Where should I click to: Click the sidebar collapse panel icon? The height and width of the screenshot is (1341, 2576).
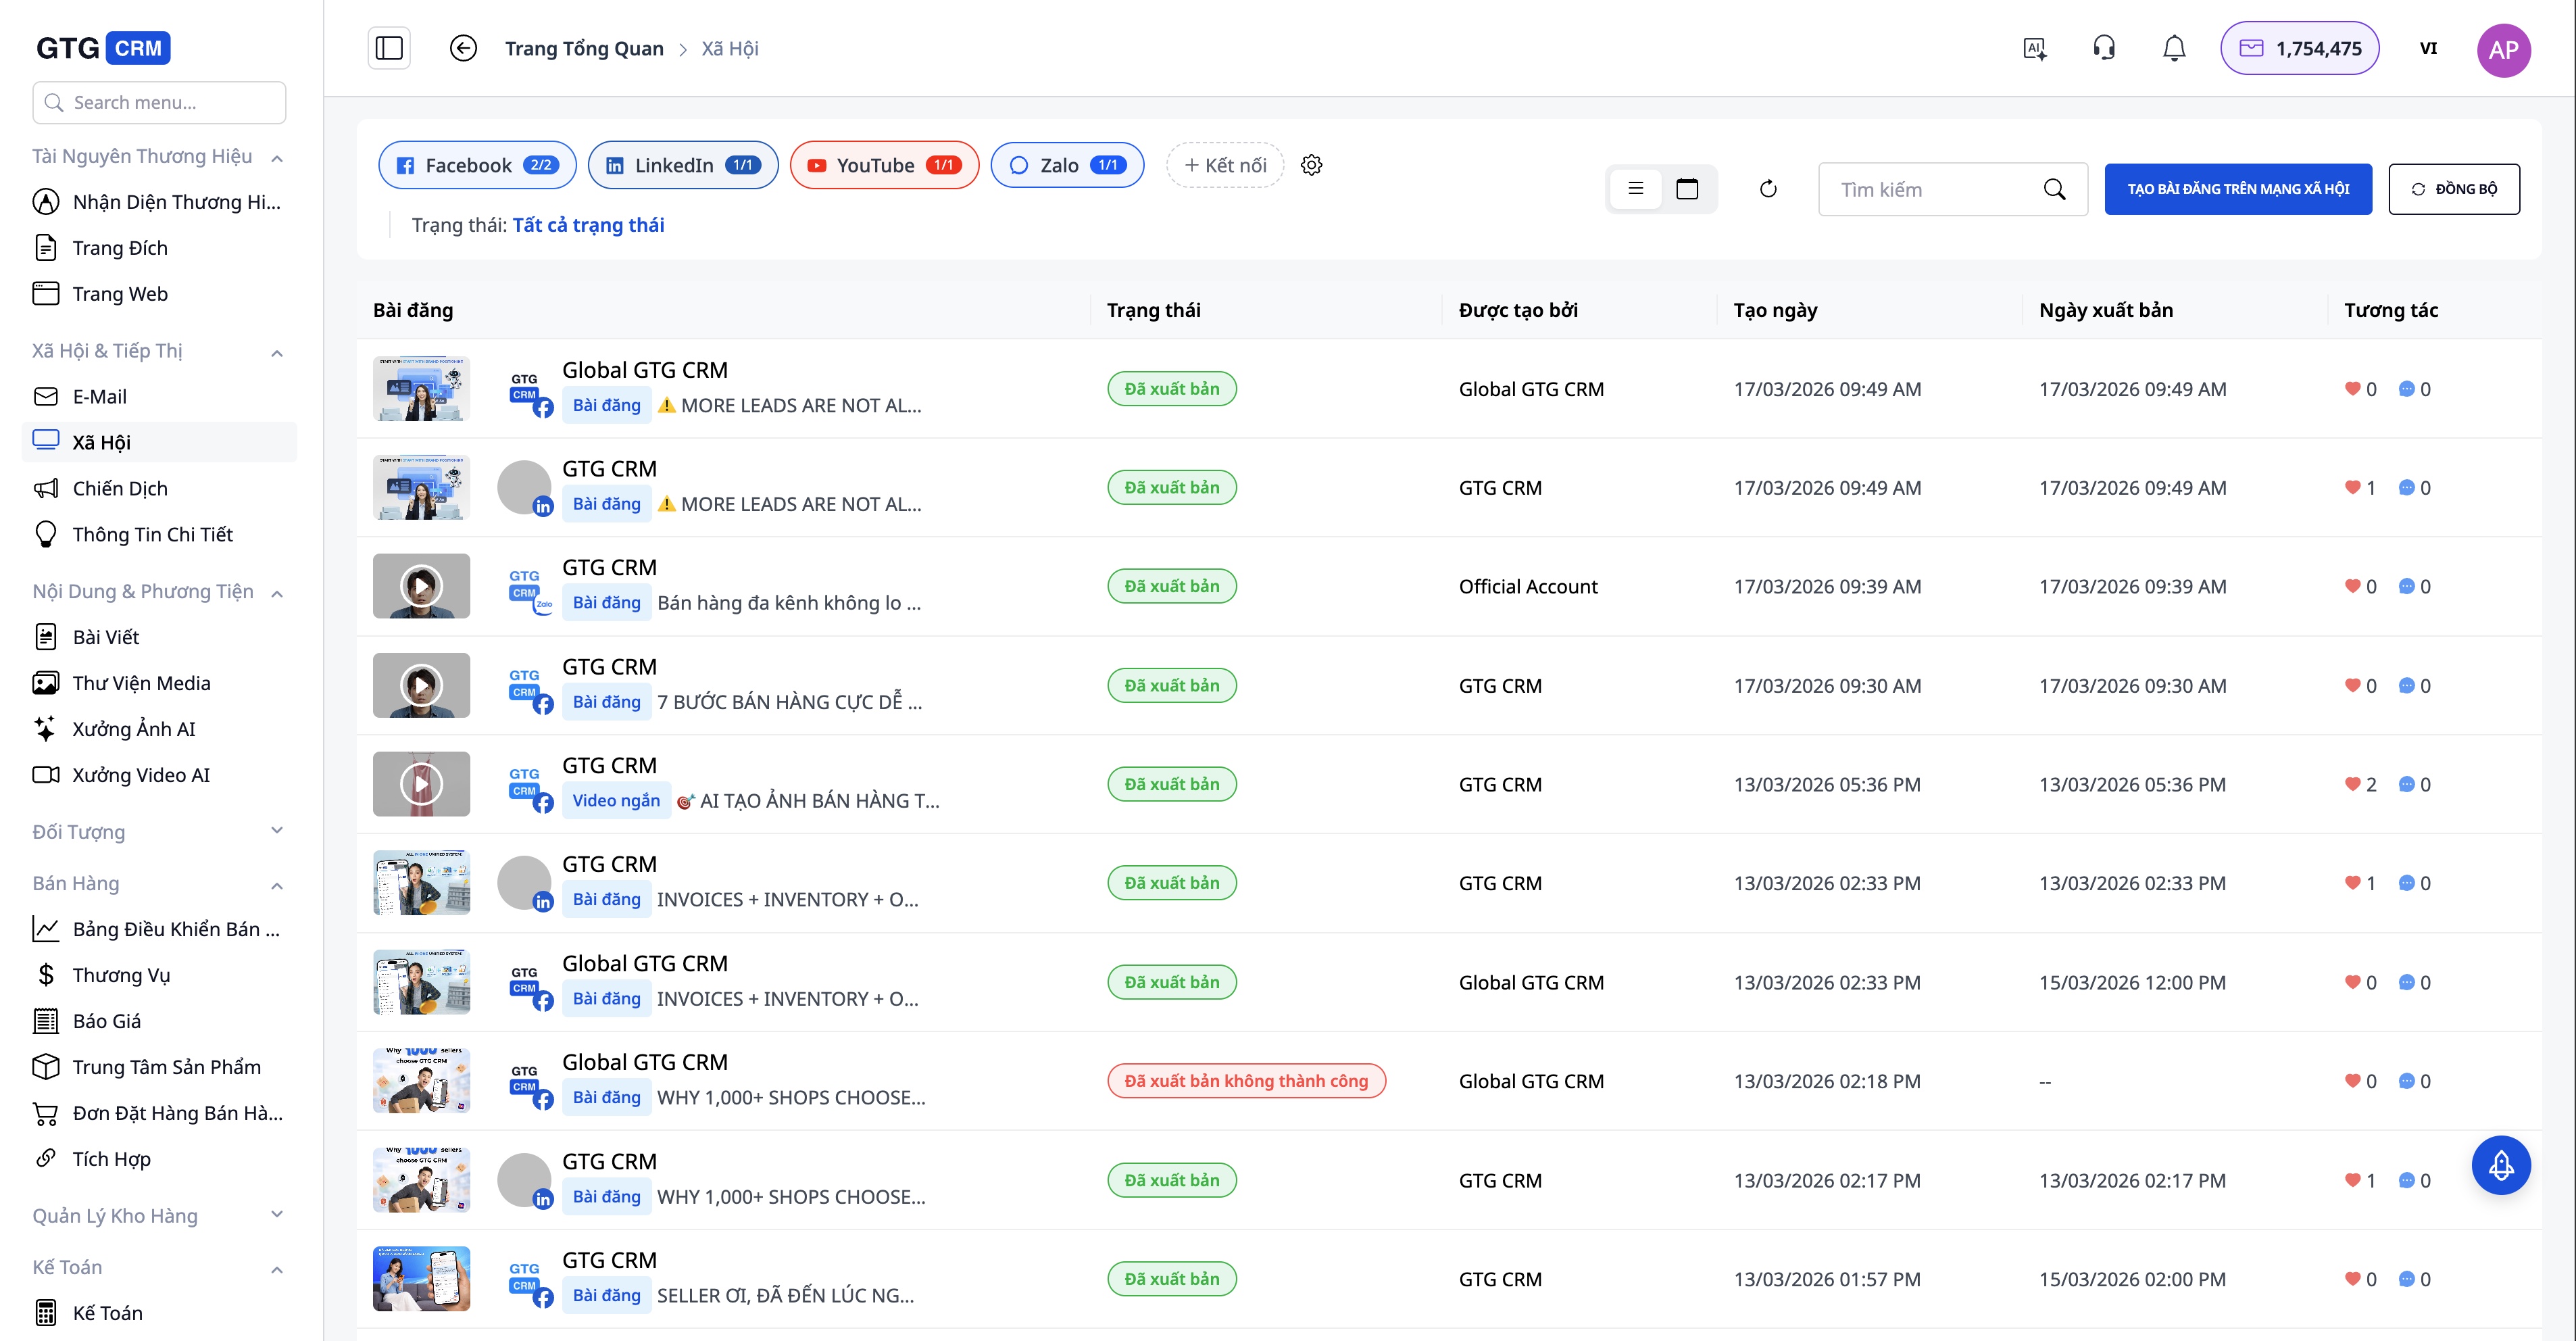(x=389, y=48)
